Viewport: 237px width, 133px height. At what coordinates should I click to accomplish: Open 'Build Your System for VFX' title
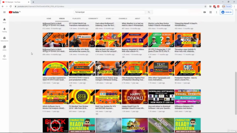[106, 107]
